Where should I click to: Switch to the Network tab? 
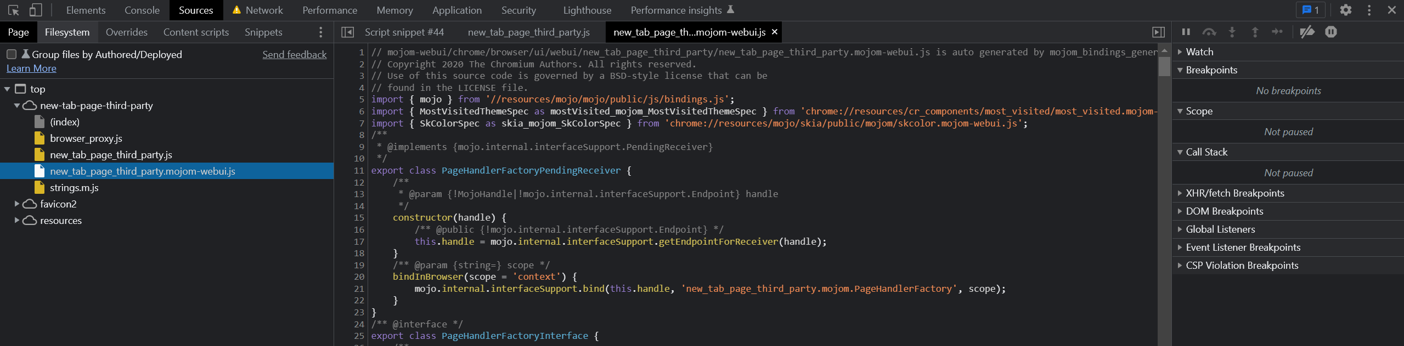click(264, 10)
